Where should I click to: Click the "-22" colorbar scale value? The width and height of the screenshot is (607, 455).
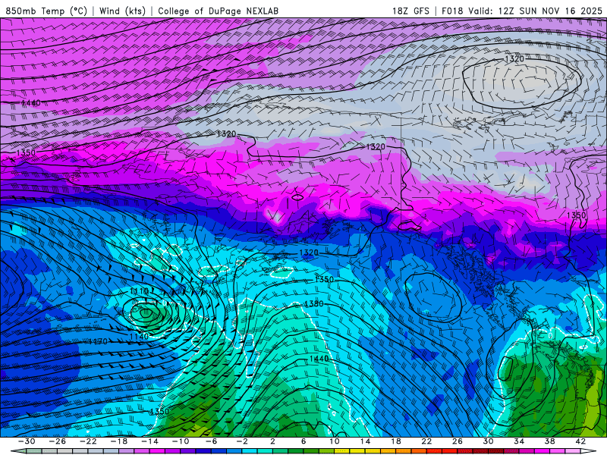click(88, 441)
